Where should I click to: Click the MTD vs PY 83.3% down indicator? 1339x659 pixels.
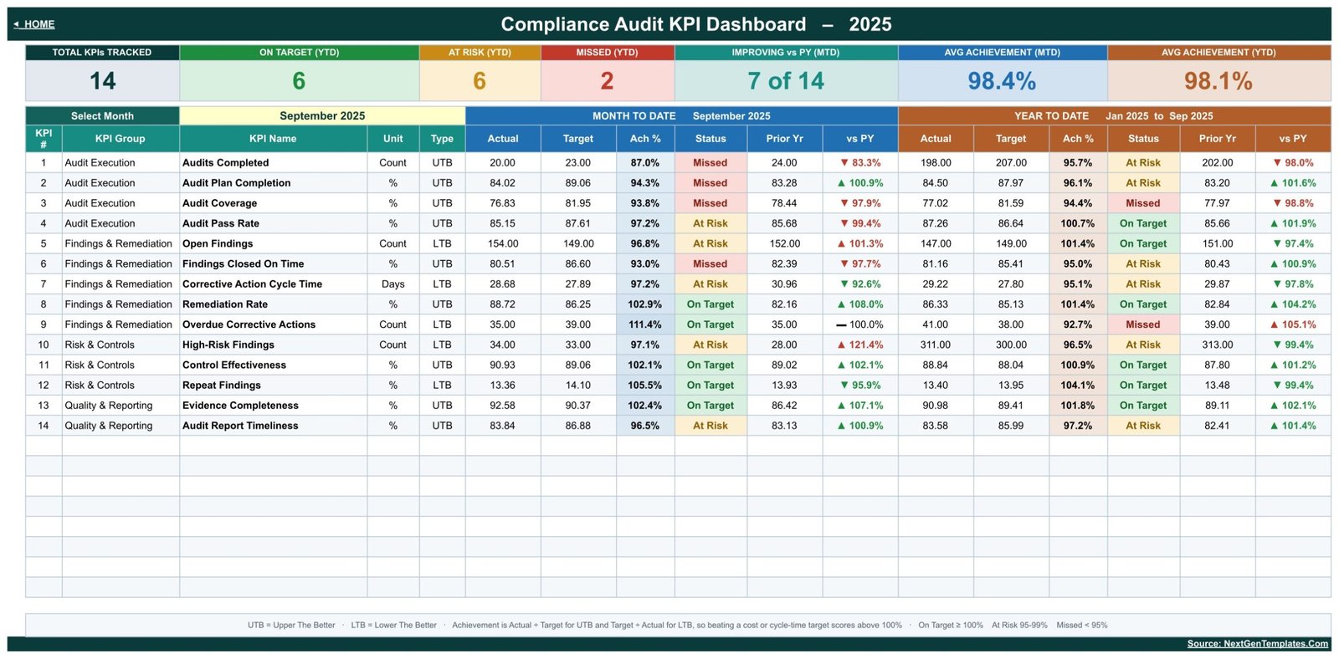click(860, 163)
